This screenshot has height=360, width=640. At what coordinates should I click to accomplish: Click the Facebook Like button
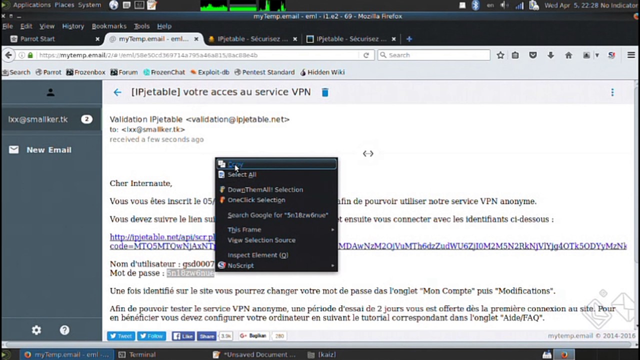point(183,336)
